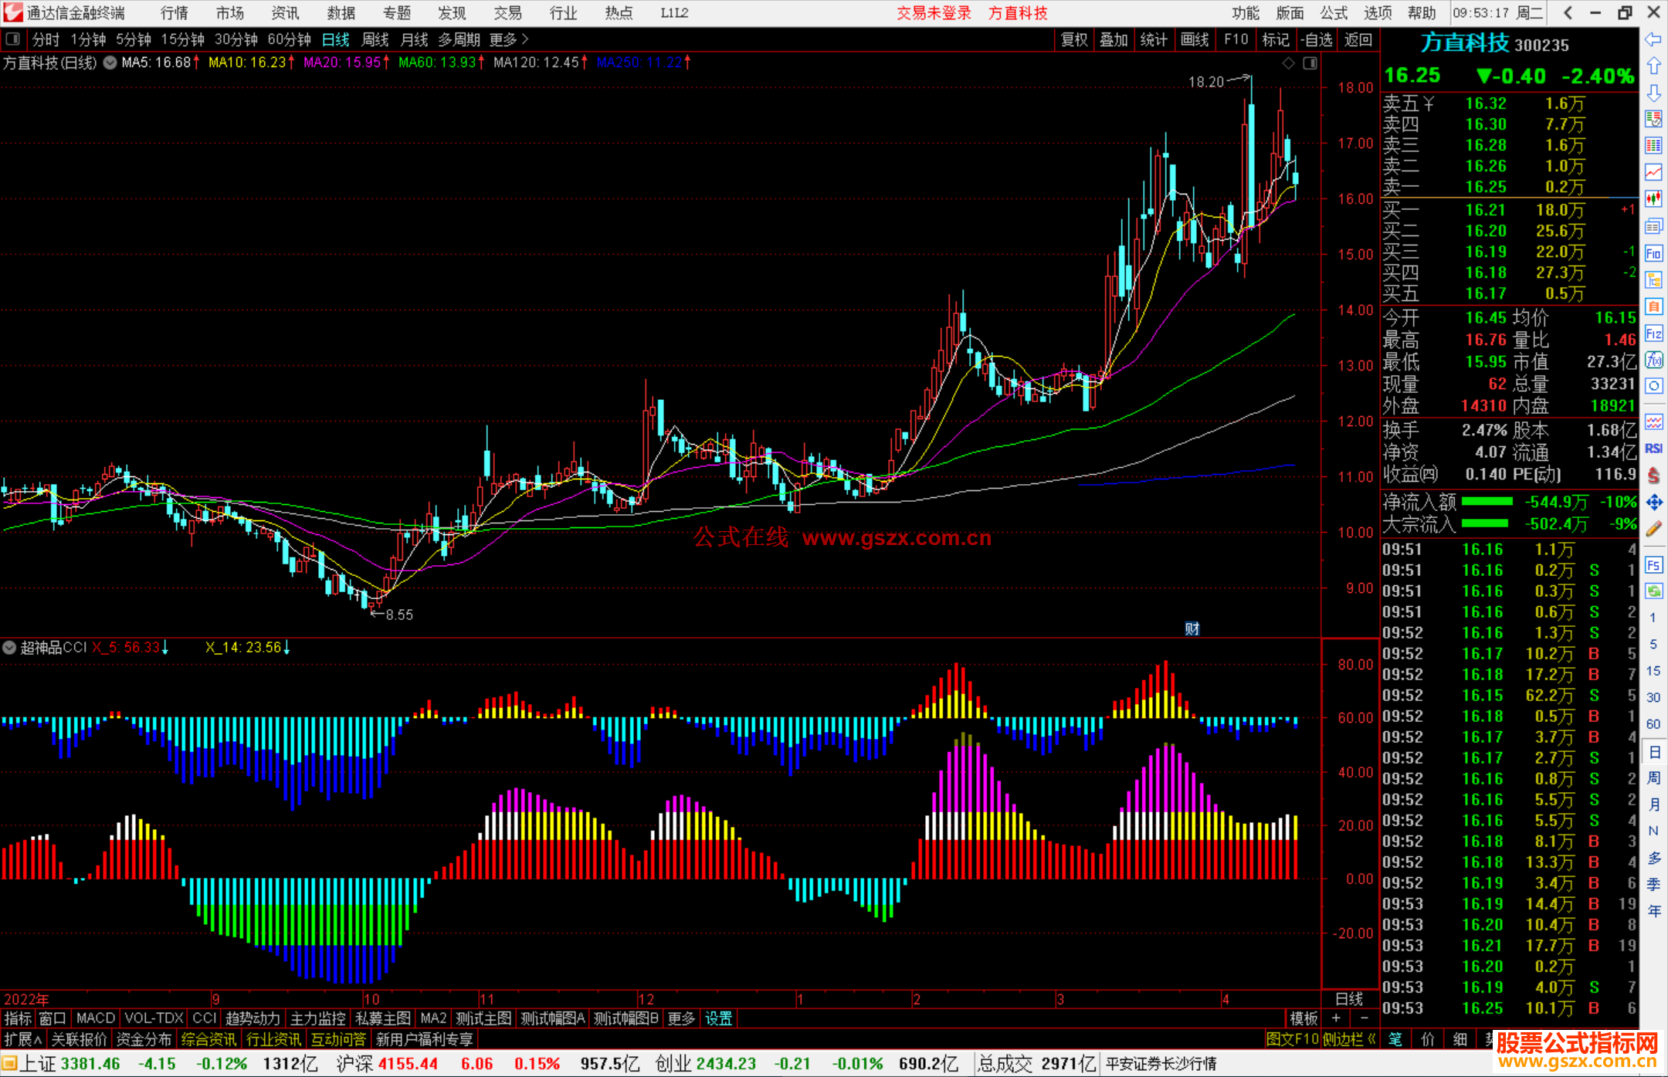Click the 净流入额 green bar

[1487, 502]
